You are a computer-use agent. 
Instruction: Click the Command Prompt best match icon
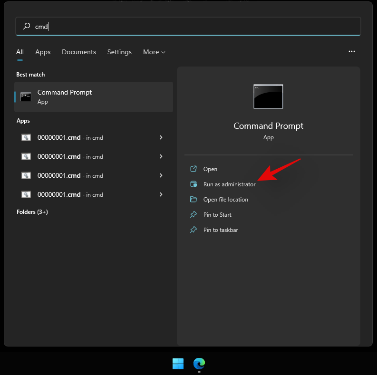point(26,96)
